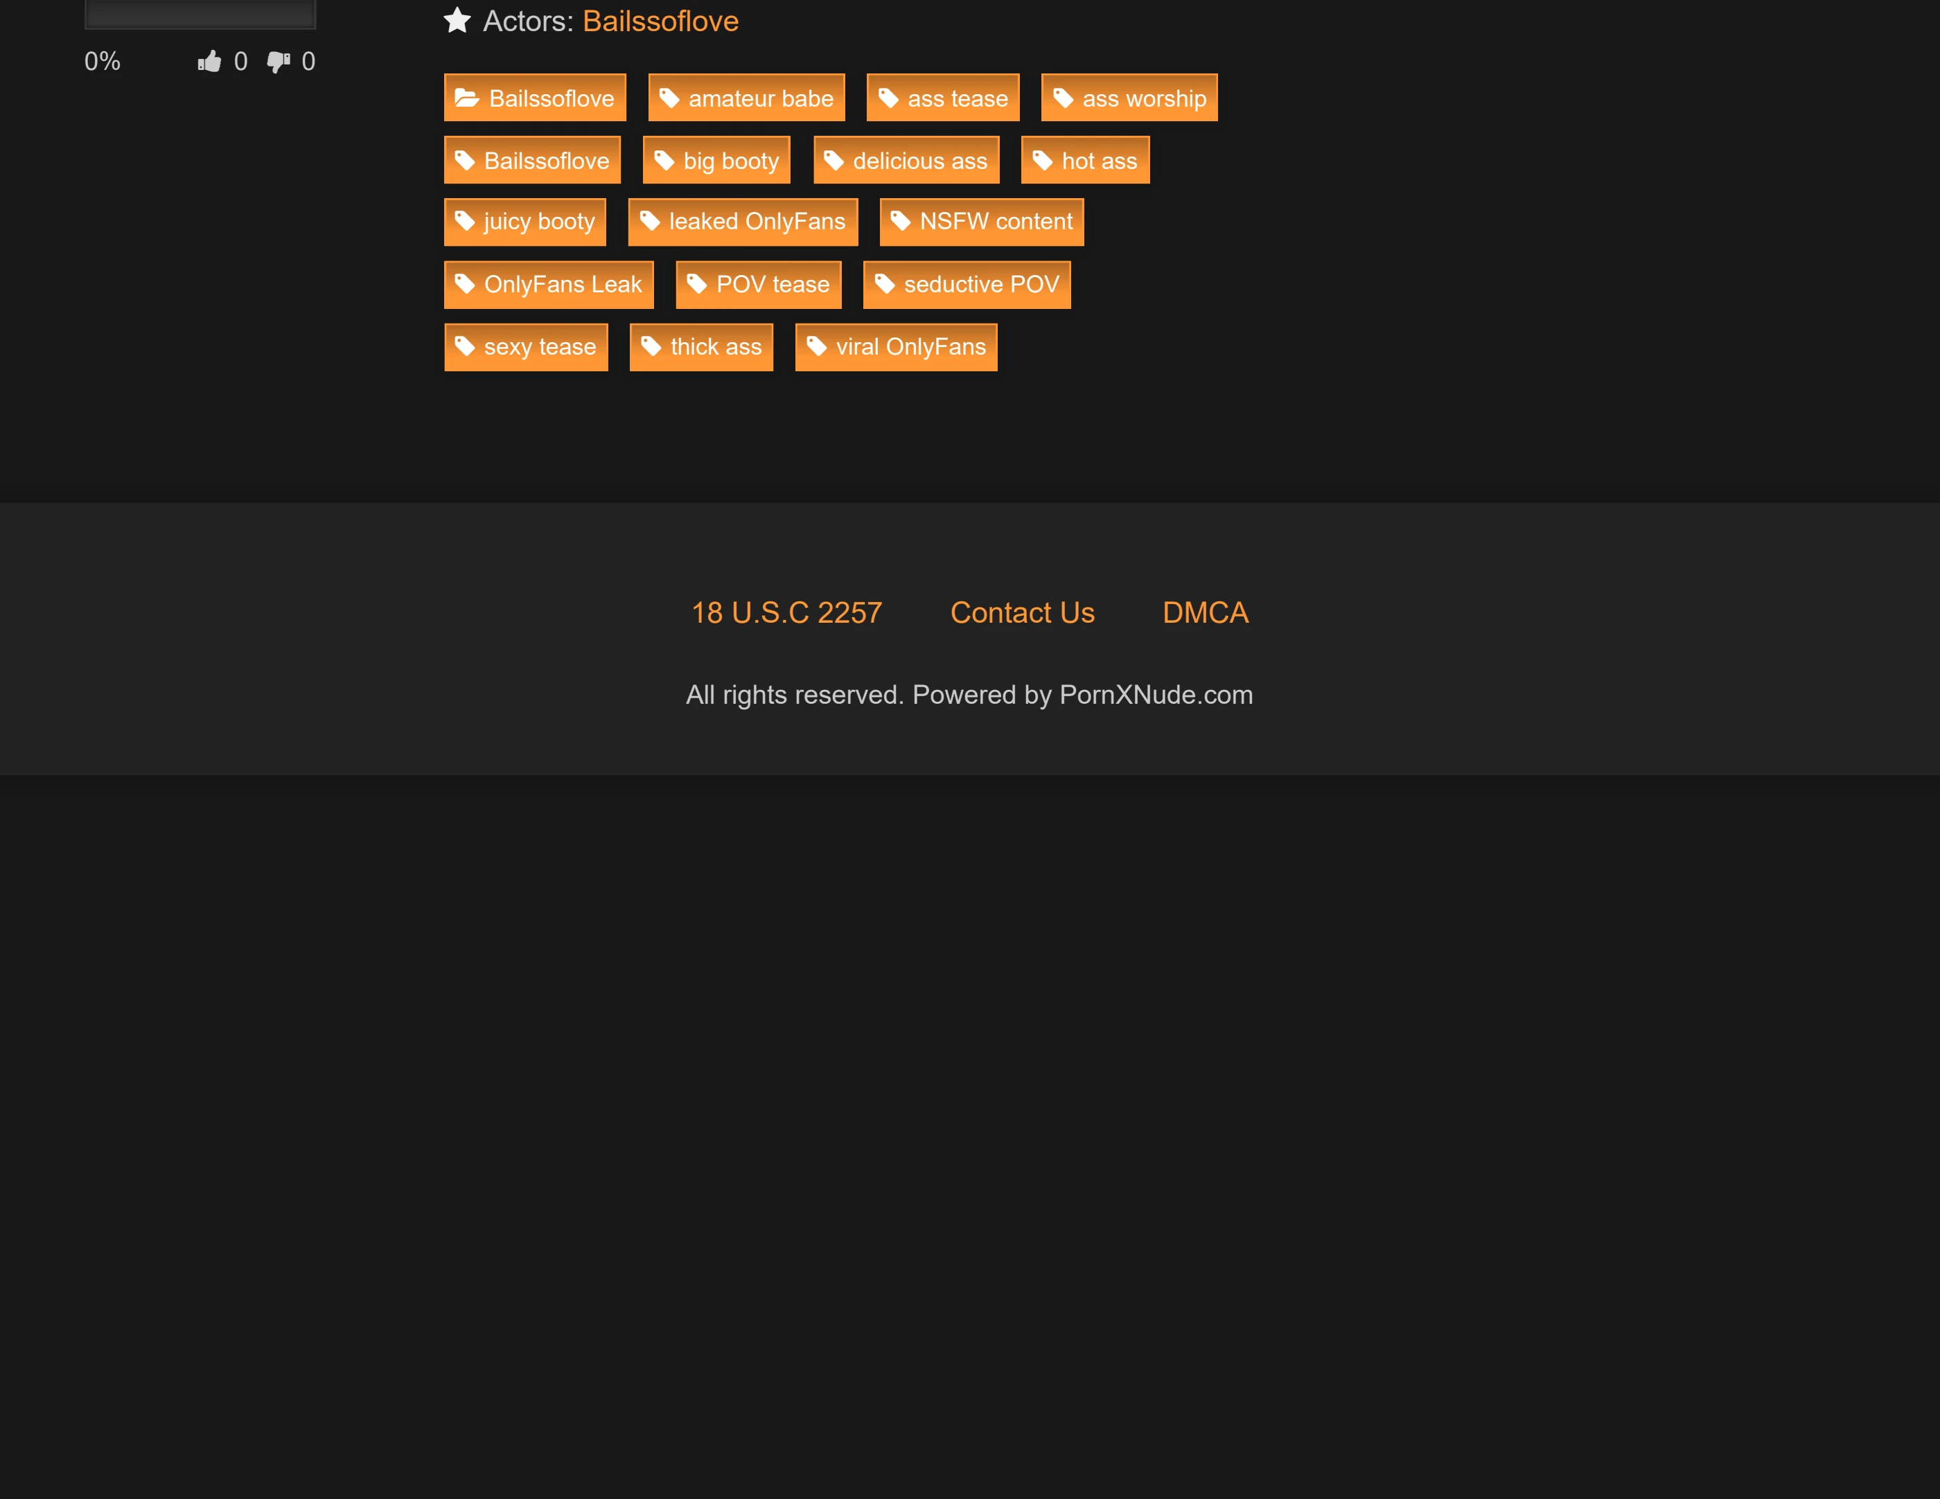The height and width of the screenshot is (1499, 1940).
Task: Click the thumbs down dislike icon
Action: (278, 61)
